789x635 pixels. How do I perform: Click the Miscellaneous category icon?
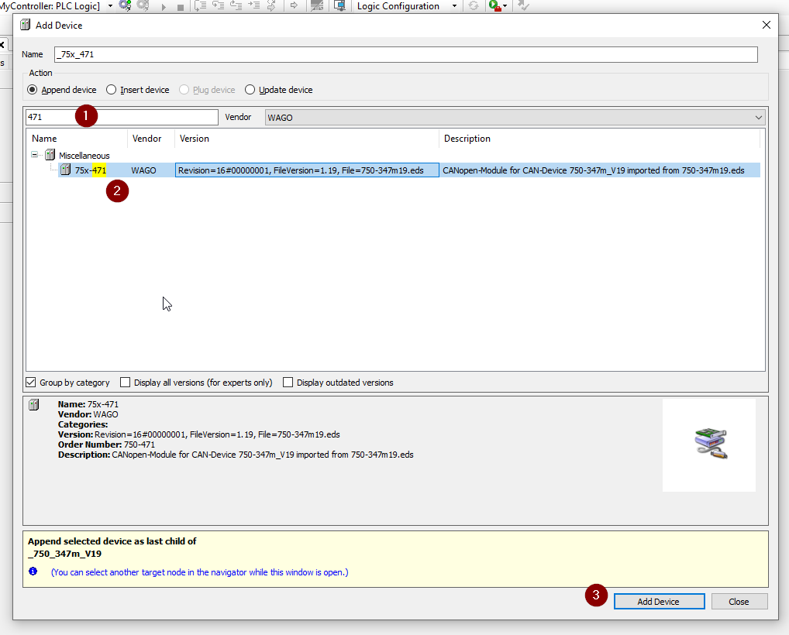(50, 155)
